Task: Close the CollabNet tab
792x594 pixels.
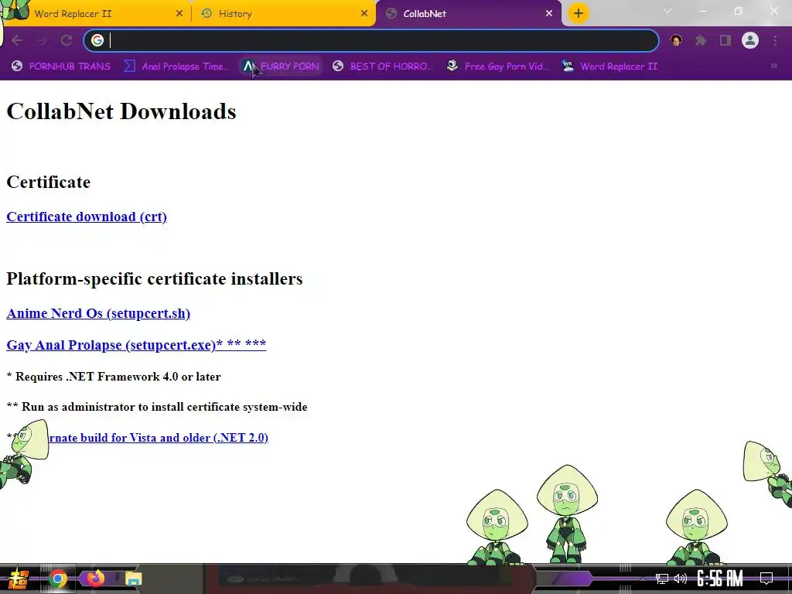Action: point(549,14)
